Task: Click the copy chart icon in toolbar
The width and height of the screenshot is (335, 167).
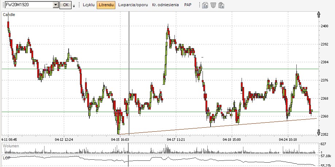Action: [x=205, y=5]
